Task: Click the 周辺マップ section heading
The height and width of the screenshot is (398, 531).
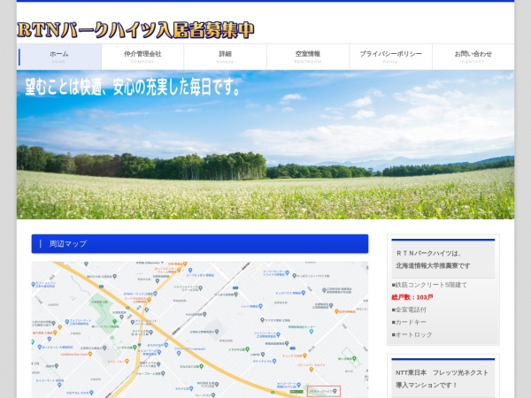Action: click(200, 244)
